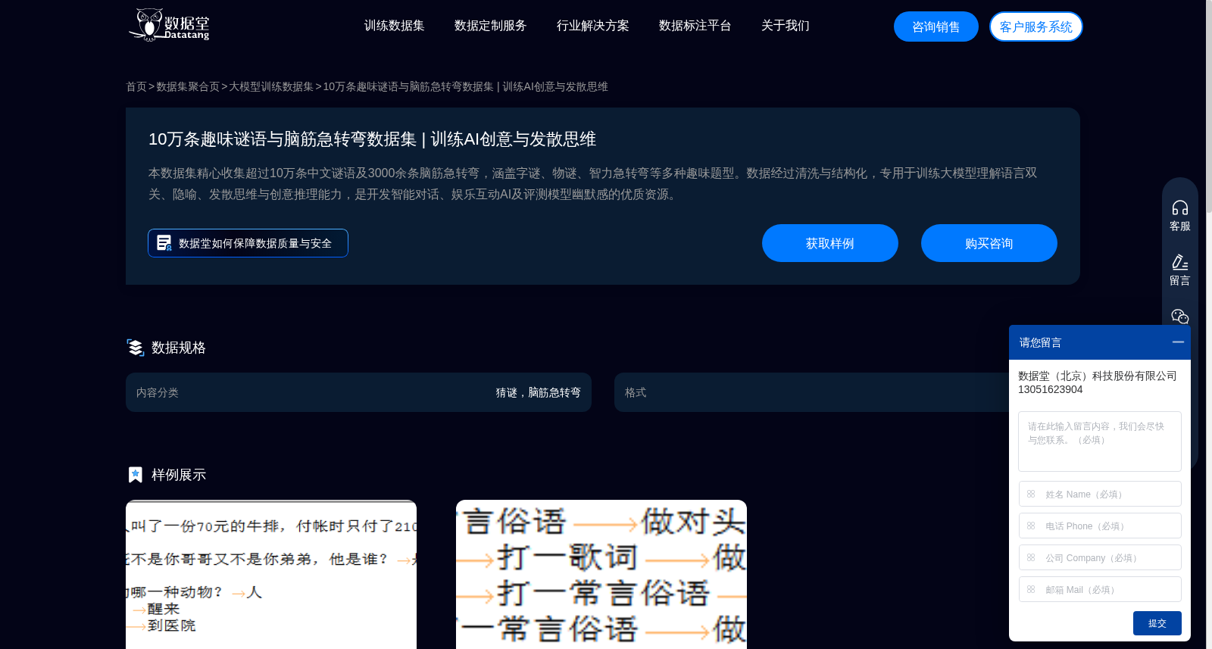Click the 获取样例 button
Viewport: 1212px width, 649px height.
[830, 243]
